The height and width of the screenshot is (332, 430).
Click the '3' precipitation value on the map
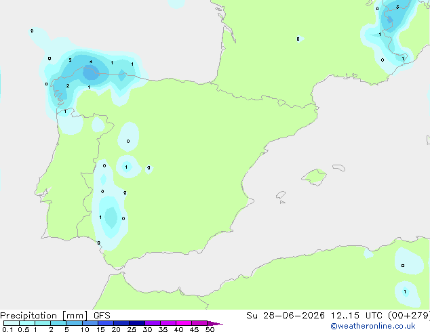coord(397,7)
